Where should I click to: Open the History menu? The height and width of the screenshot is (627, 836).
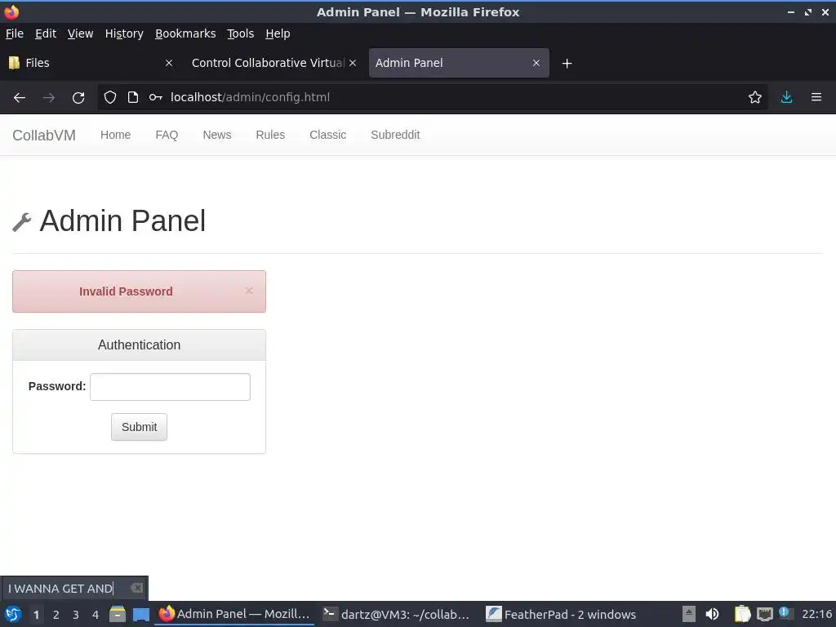[124, 33]
